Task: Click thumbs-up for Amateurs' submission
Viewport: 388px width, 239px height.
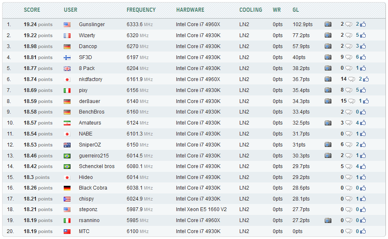Action: click(363, 123)
